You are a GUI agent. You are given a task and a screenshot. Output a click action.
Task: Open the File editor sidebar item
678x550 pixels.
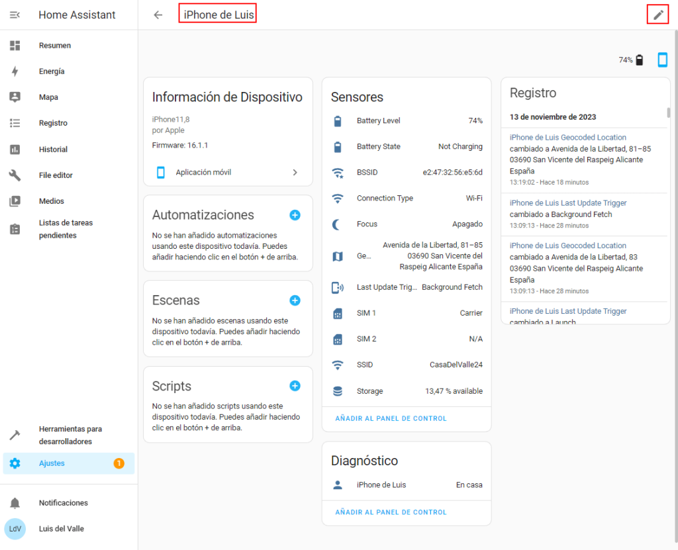coord(56,175)
